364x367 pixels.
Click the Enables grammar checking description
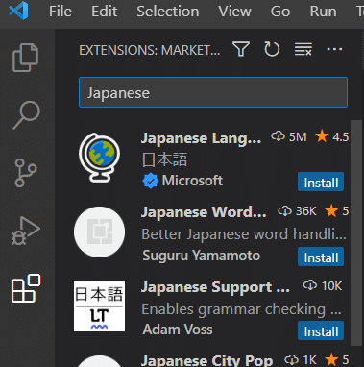241,309
